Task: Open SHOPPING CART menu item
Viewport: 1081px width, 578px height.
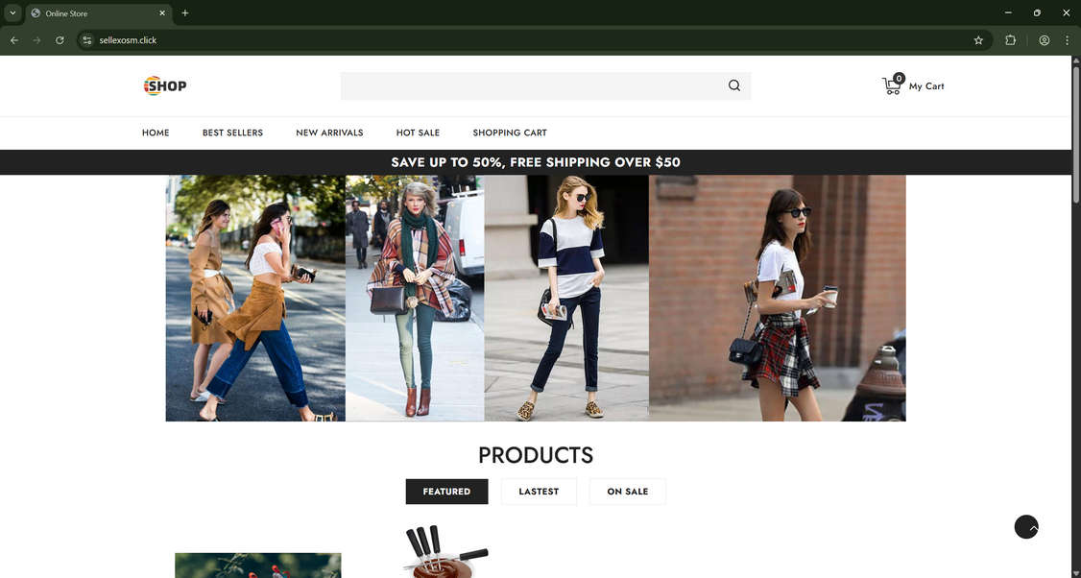Action: click(510, 132)
